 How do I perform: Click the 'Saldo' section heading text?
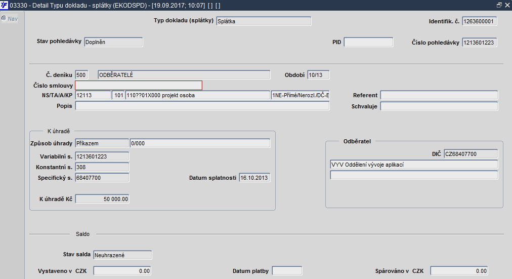pos(82,234)
